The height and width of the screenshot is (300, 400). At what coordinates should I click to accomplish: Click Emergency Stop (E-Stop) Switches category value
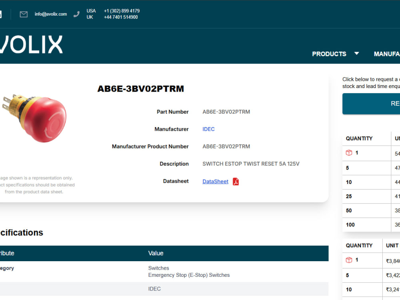click(189, 275)
